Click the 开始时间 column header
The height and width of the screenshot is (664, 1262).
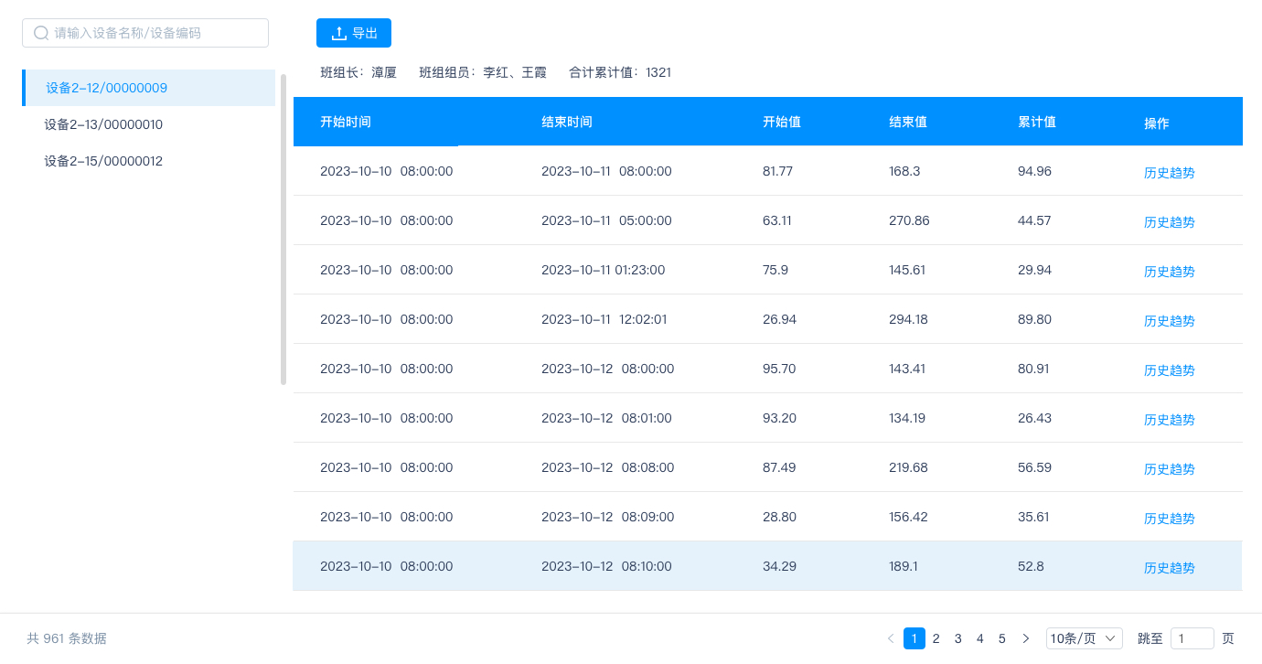pyautogui.click(x=345, y=121)
